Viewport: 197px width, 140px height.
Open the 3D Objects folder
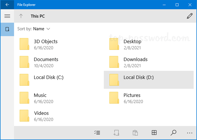pos(45,42)
